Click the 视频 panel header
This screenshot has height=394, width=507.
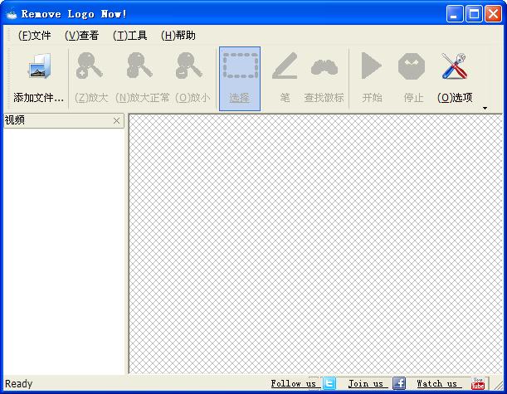click(x=64, y=120)
